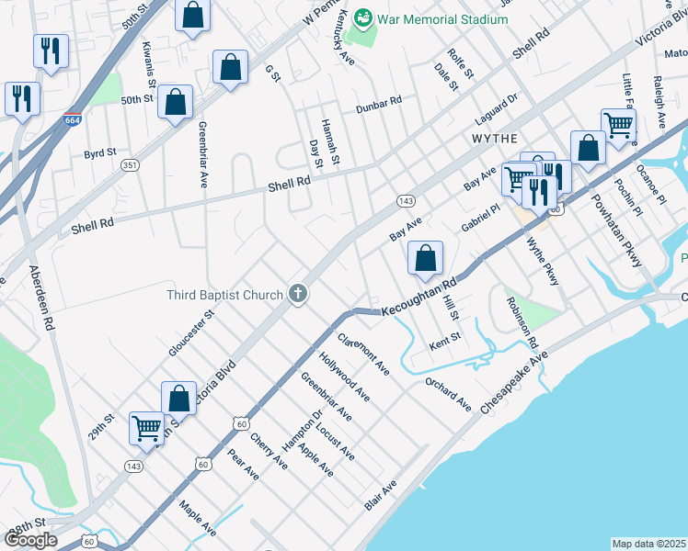Click the Google logo link
Screen dimensions: 688x551
click(x=30, y=541)
